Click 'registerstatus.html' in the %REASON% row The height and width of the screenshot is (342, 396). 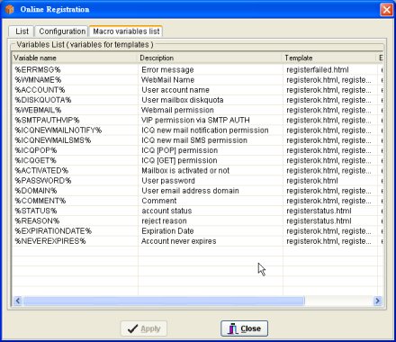click(x=319, y=221)
